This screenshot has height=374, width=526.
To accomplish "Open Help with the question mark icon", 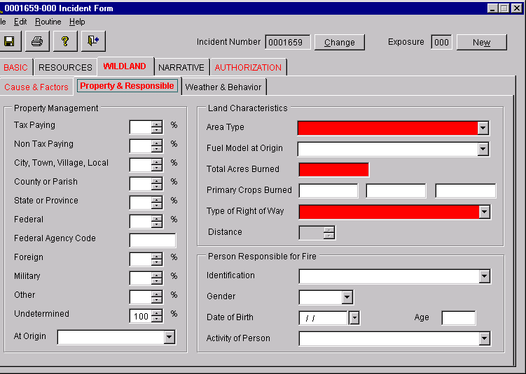I will coord(65,41).
